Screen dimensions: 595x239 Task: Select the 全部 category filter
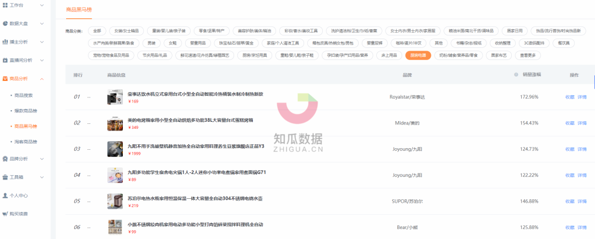97,30
